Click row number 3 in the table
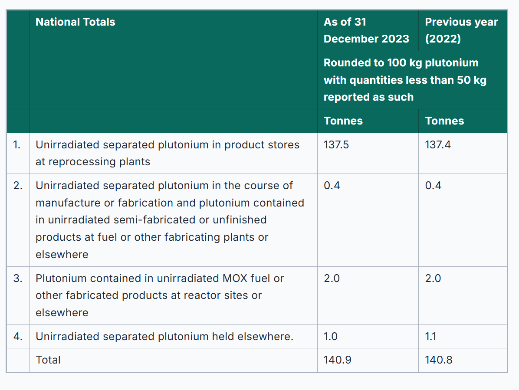The image size is (519, 390). [x=17, y=279]
